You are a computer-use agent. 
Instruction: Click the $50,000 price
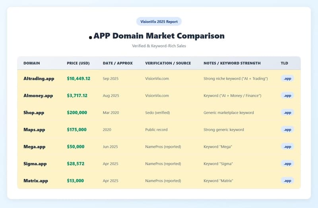click(76, 147)
